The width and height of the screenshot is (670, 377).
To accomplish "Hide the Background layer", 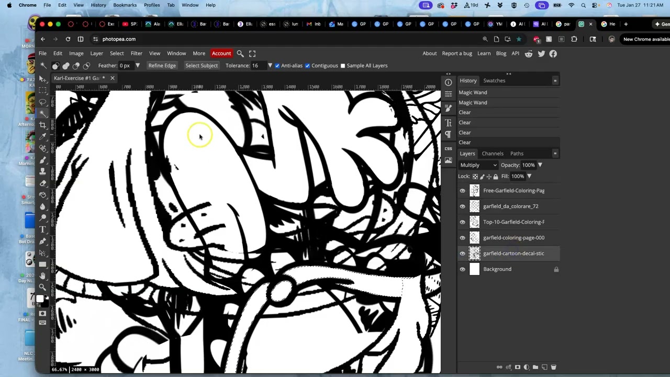I will (462, 269).
